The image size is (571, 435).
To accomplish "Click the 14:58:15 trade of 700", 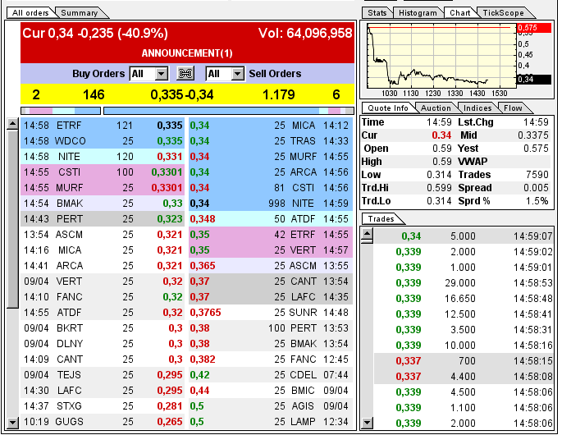I will pos(464,361).
